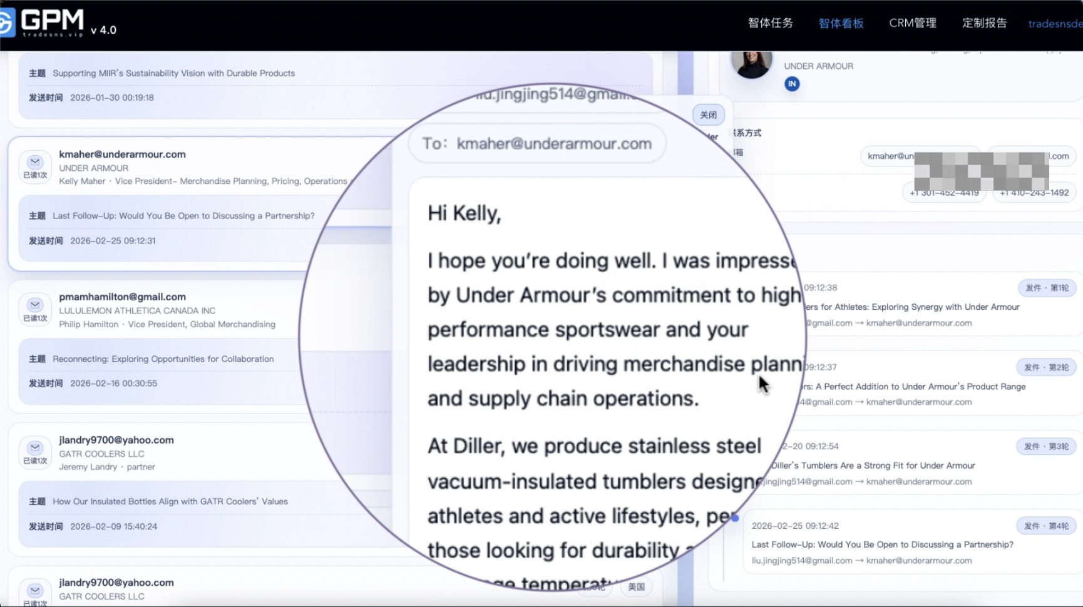
Task: Click the GPM logo icon
Action: tap(6, 23)
